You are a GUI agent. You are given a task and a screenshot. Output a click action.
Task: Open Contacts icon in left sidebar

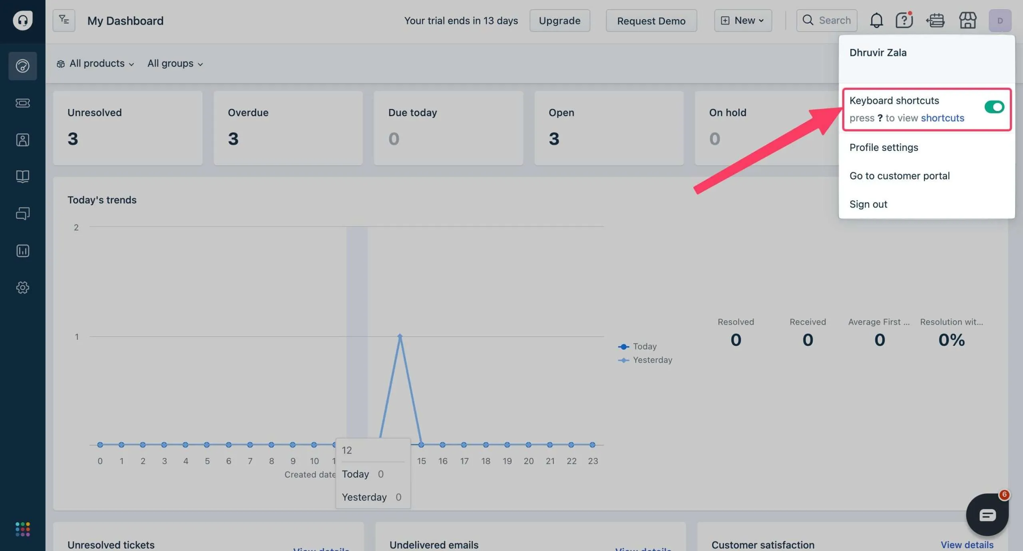tap(23, 140)
